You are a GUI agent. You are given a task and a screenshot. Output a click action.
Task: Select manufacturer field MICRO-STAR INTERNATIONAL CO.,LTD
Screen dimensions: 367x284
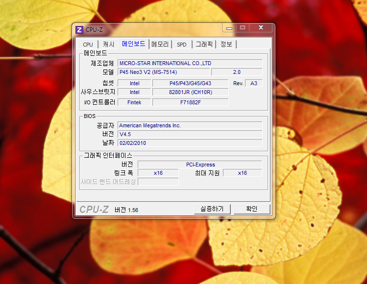pos(190,63)
